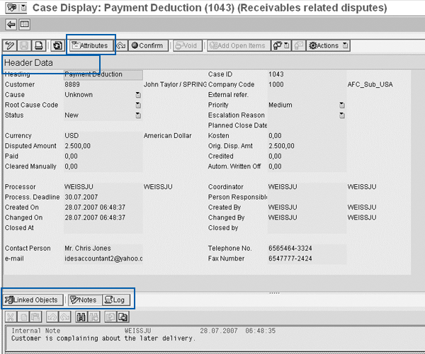
Task: Click the last icon in notes toolbar
Action: click(122, 318)
